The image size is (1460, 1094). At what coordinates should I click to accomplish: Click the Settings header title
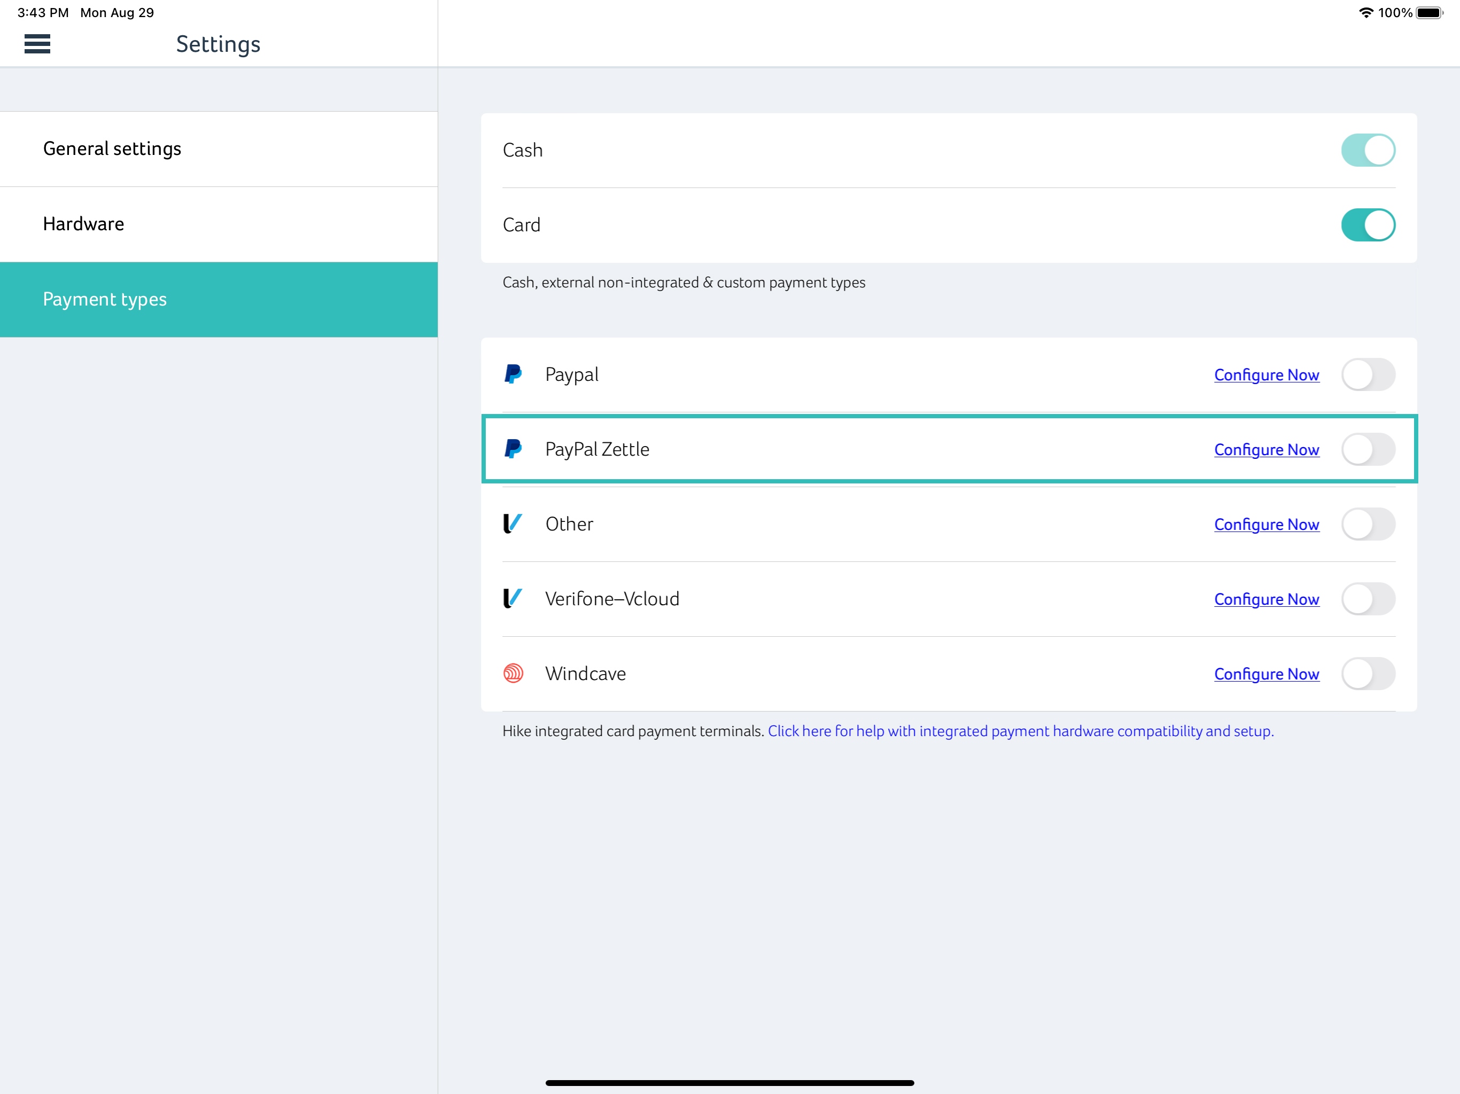click(x=218, y=44)
